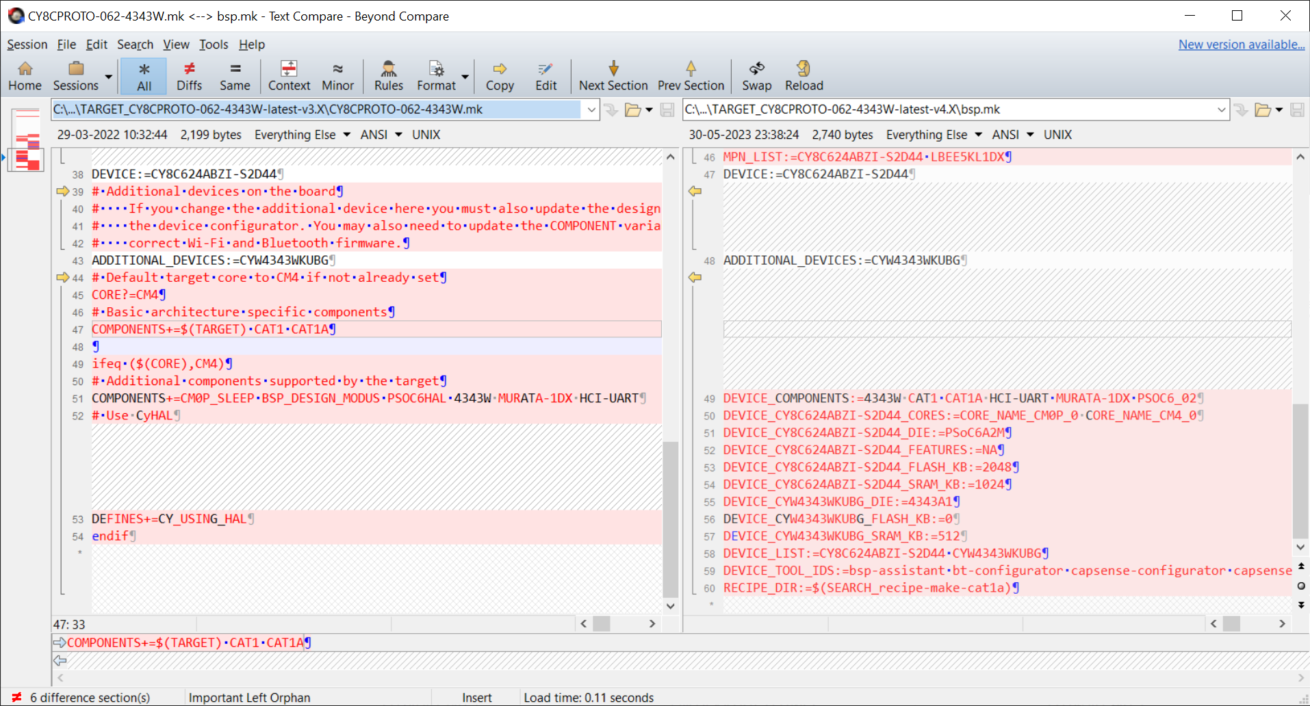Swap left and right sides
Screen dimensions: 1310x706
coord(756,76)
